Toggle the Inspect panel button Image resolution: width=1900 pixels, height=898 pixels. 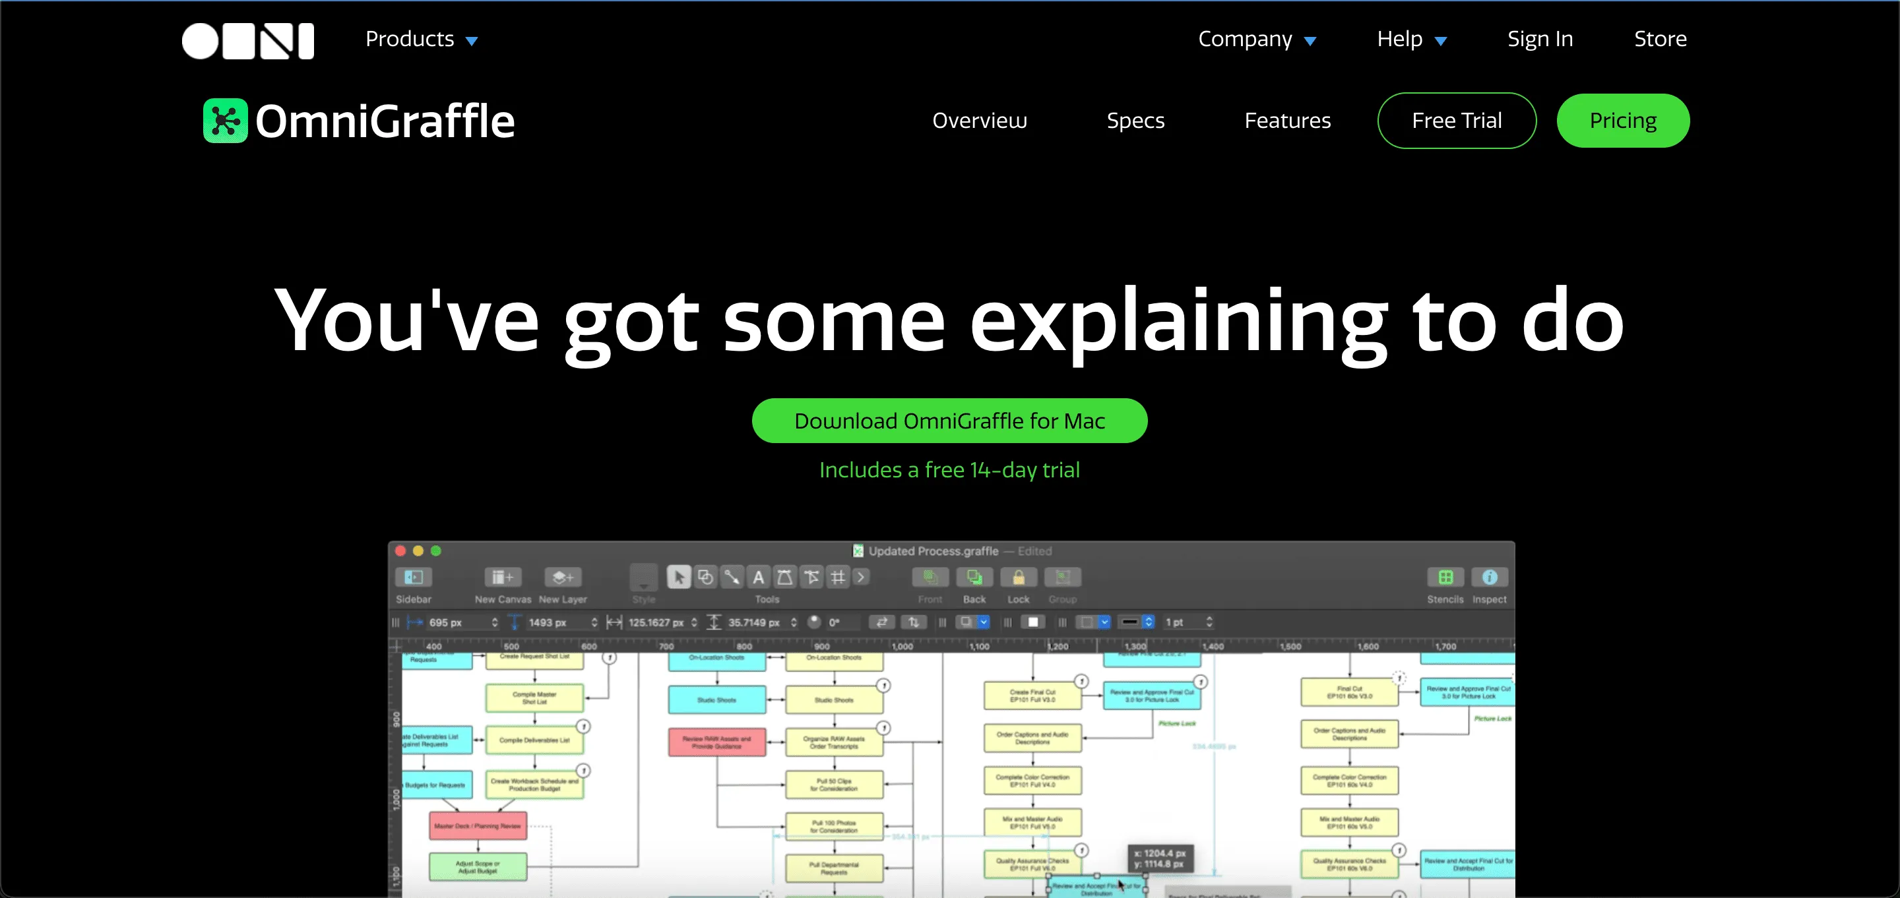tap(1490, 576)
